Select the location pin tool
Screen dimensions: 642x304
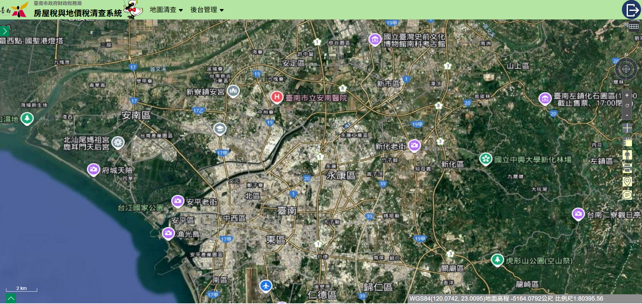pos(627,181)
